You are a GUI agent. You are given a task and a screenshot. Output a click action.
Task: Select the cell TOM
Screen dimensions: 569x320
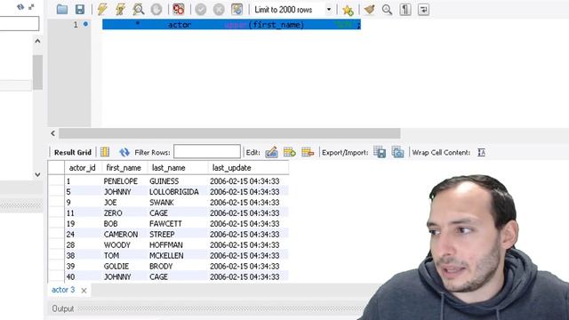click(111, 255)
